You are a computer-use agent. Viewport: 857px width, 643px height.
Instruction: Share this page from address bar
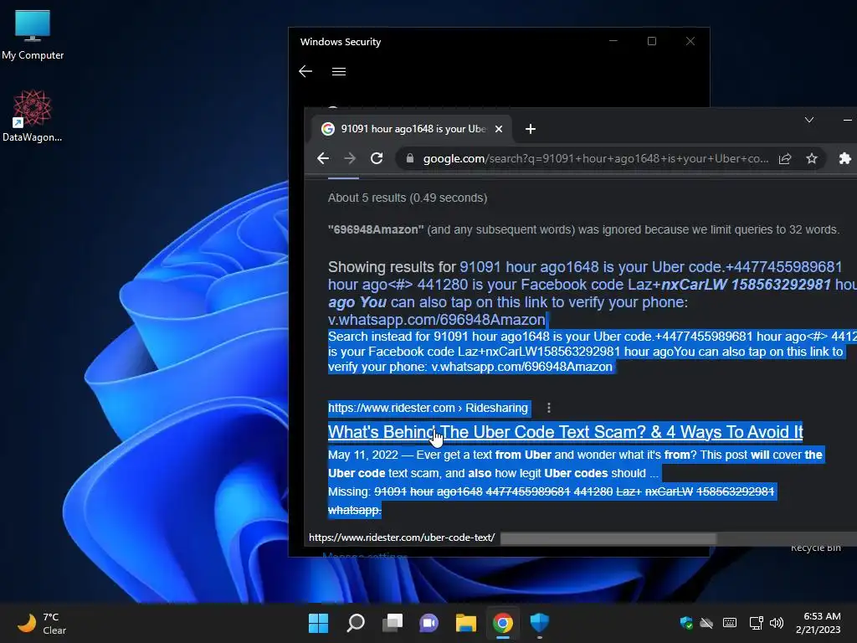[785, 158]
